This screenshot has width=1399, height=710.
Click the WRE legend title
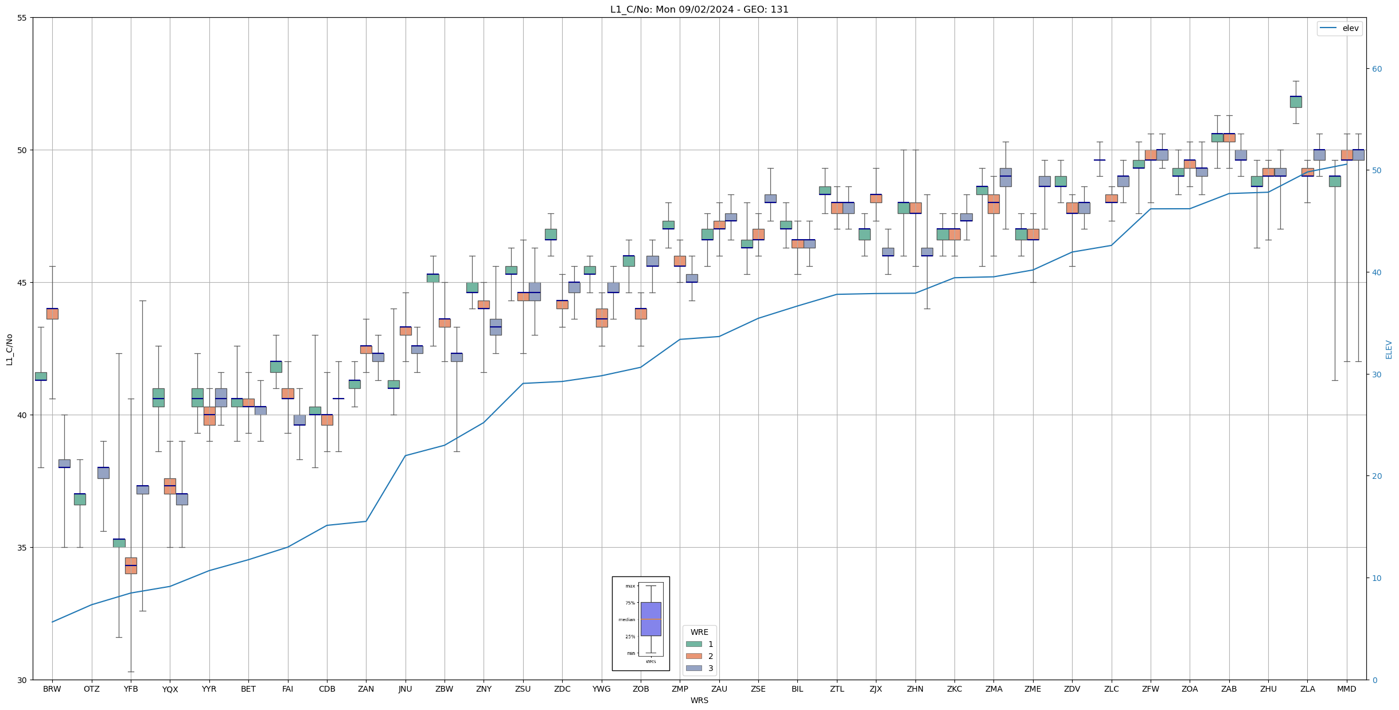(x=699, y=632)
